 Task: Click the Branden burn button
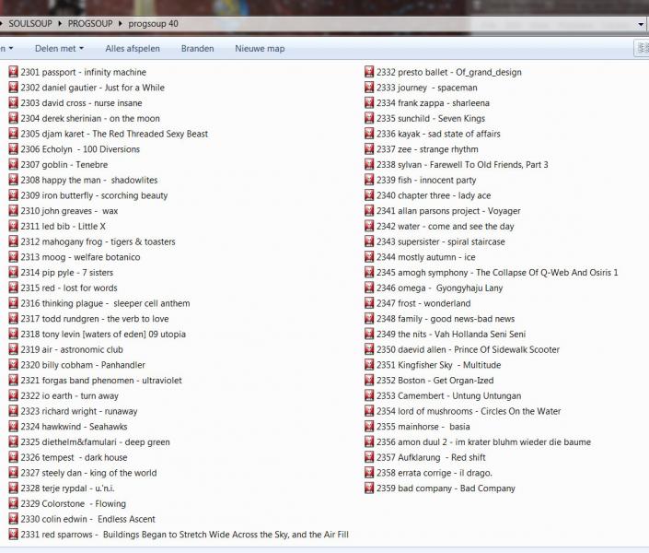[197, 49]
